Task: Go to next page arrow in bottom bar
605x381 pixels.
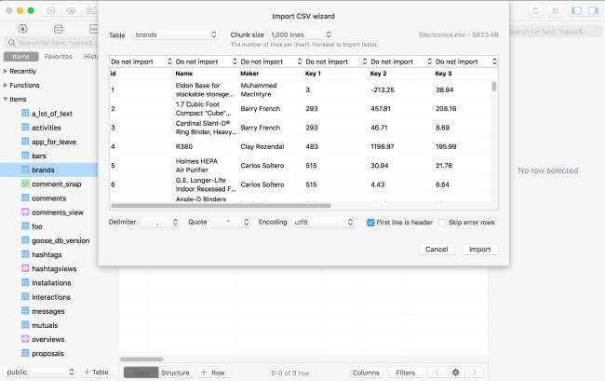Action: point(474,372)
